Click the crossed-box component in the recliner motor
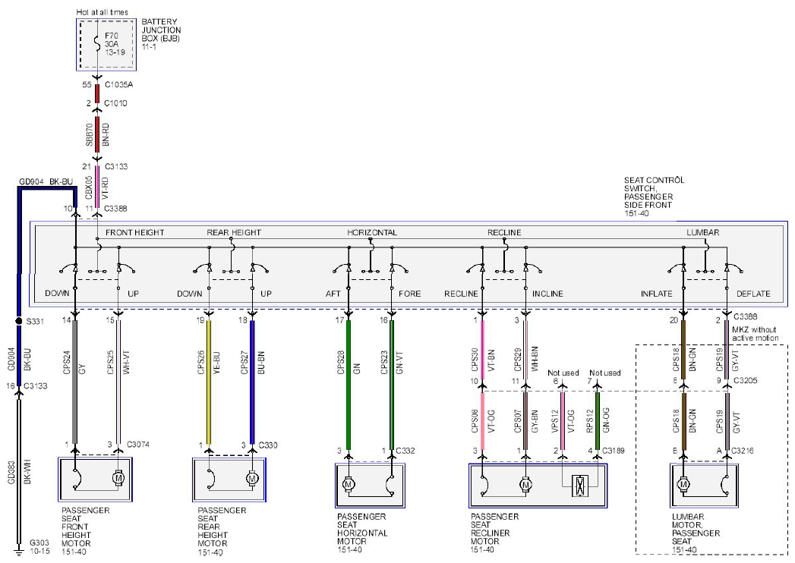Viewport: 795px width, 563px height. [579, 485]
